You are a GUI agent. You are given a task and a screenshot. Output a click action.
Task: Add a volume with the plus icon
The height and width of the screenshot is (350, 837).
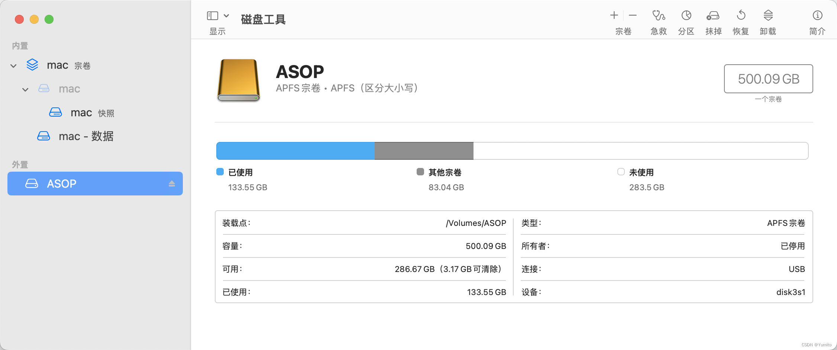(x=614, y=15)
